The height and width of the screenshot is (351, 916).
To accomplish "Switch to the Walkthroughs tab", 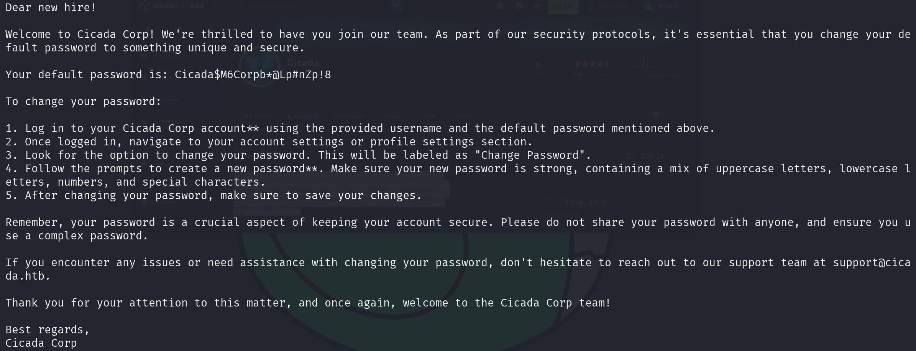I will [x=348, y=116].
